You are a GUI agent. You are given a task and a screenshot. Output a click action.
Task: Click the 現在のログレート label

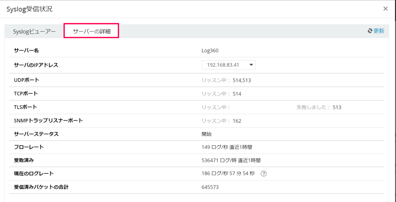coord(34,174)
